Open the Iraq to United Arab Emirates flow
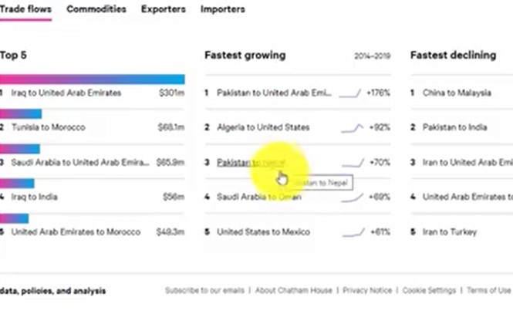Viewport: 513px width, 324px height. pyautogui.click(x=66, y=93)
